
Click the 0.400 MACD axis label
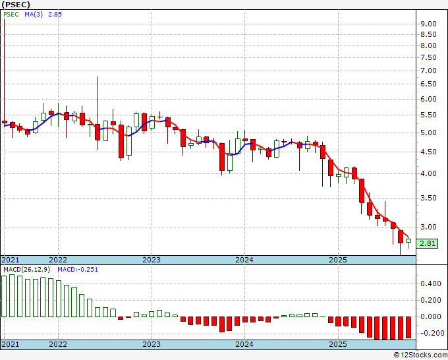click(431, 284)
